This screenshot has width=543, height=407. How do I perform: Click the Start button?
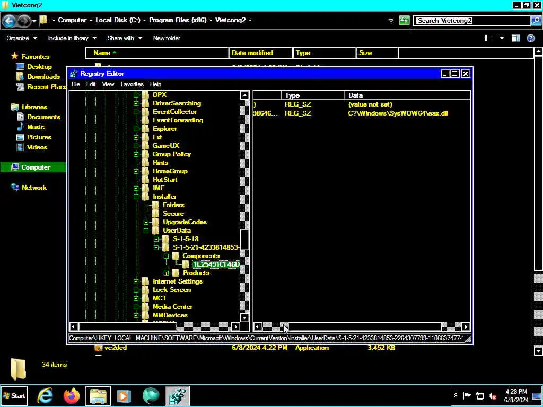(14, 395)
